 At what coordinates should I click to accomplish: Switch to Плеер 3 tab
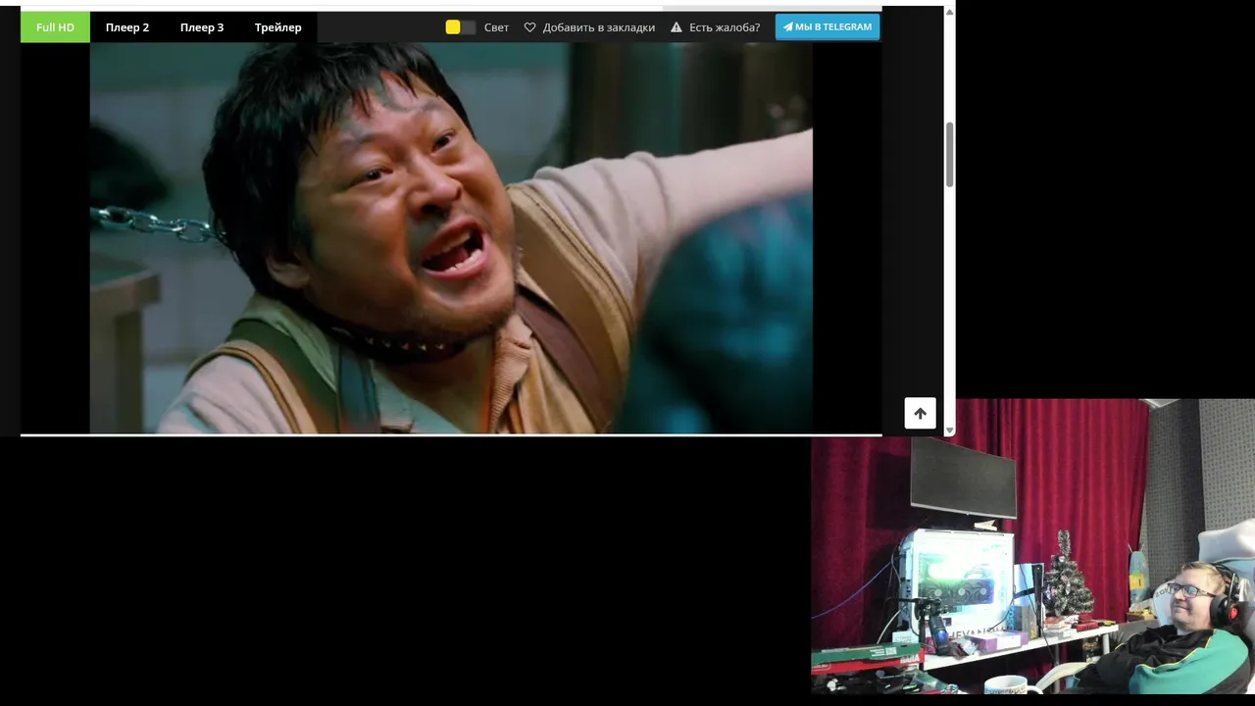coord(202,27)
